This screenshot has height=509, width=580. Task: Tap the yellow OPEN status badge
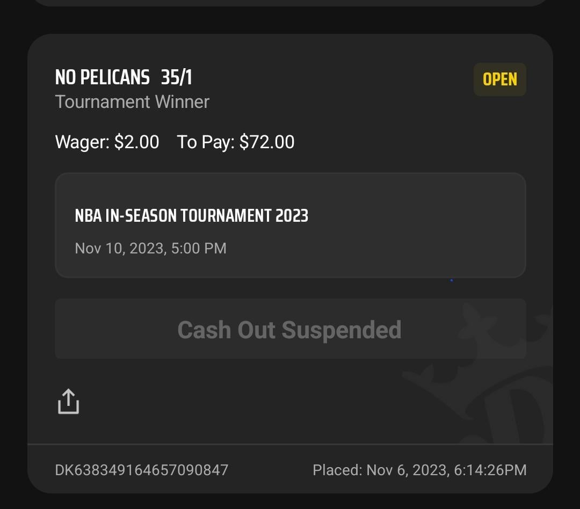point(499,79)
